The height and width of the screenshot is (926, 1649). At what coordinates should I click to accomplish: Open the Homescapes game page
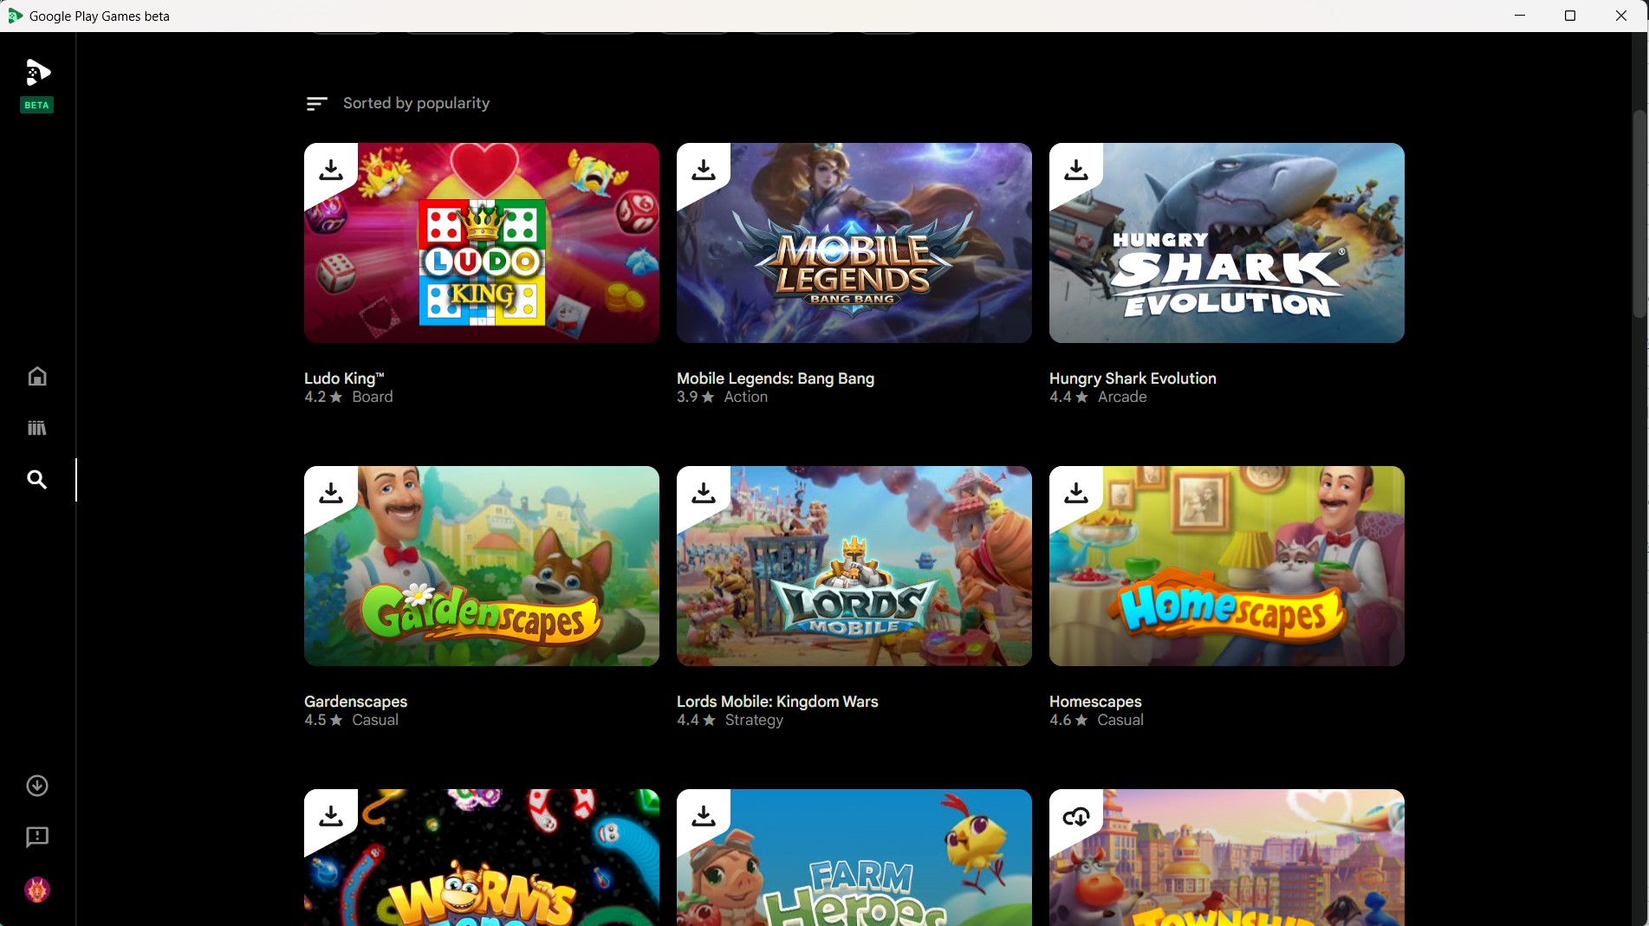click(x=1094, y=702)
